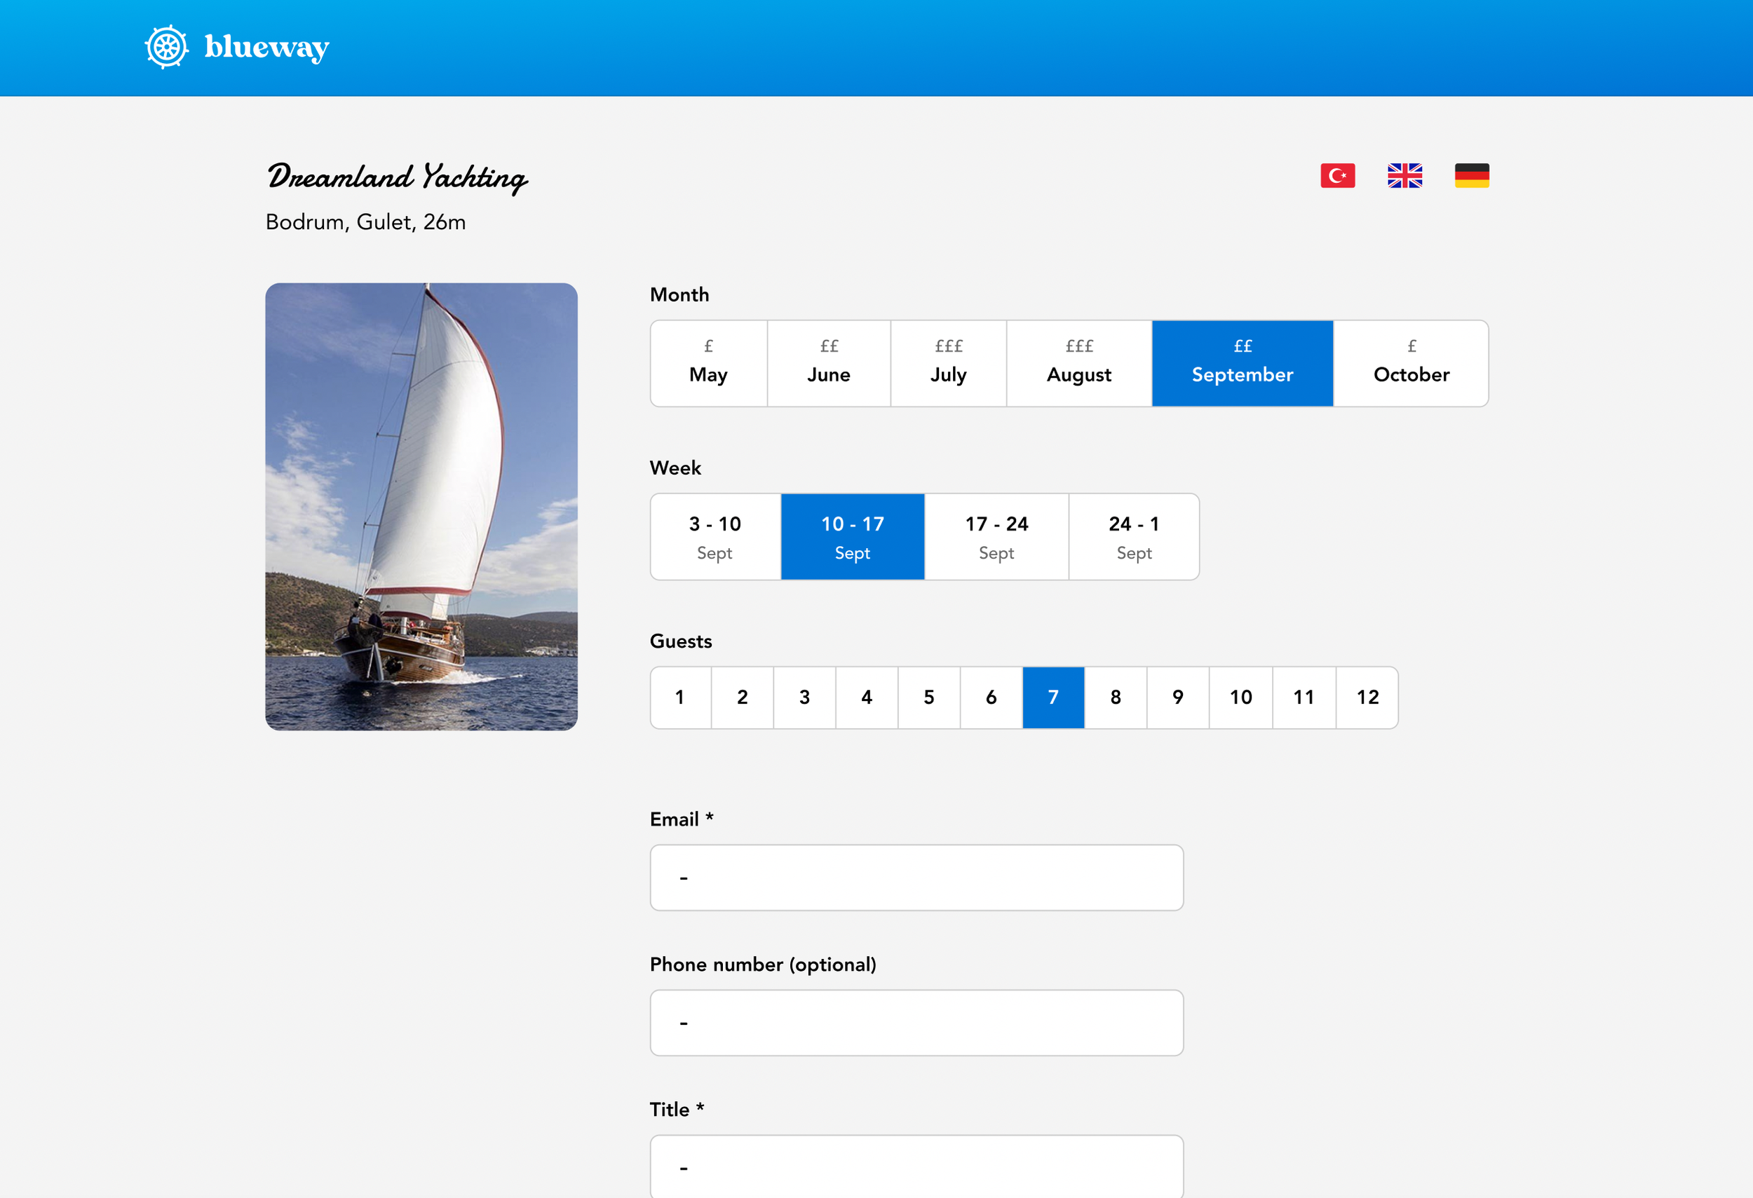The width and height of the screenshot is (1753, 1198).
Task: Switch language via the Turkish flag
Action: point(1337,176)
